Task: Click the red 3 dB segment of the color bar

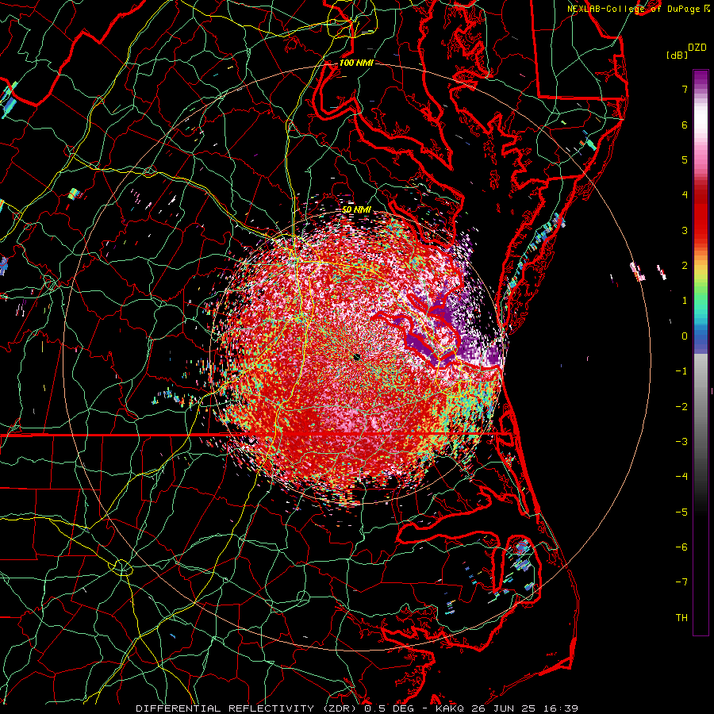Action: point(701,223)
